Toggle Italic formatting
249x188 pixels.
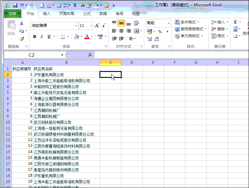point(42,37)
